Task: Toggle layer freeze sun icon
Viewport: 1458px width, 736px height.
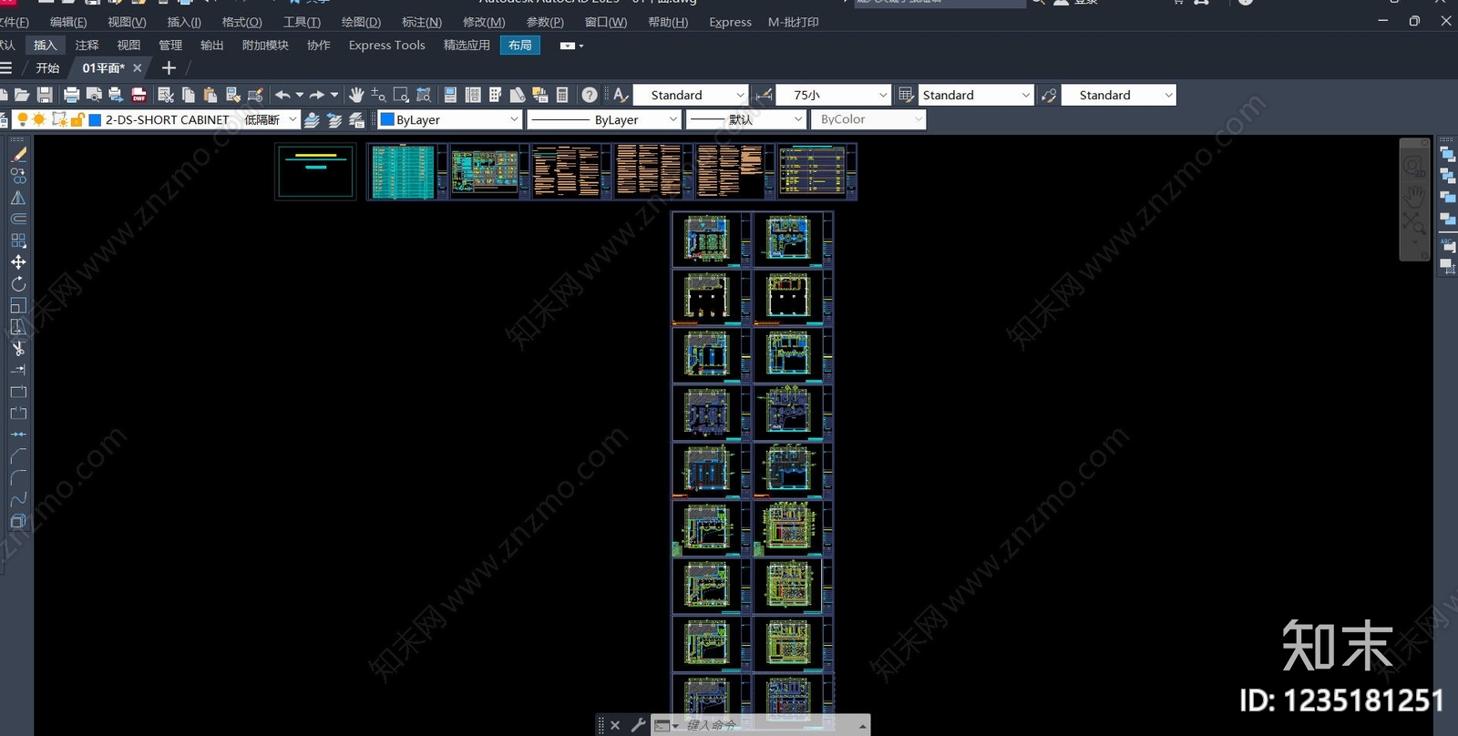Action: click(39, 119)
